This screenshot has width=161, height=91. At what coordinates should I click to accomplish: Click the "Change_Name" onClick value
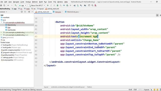91,40
